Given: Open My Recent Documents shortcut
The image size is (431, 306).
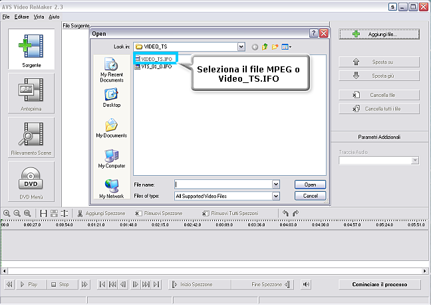Looking at the screenshot, I should 112,70.
